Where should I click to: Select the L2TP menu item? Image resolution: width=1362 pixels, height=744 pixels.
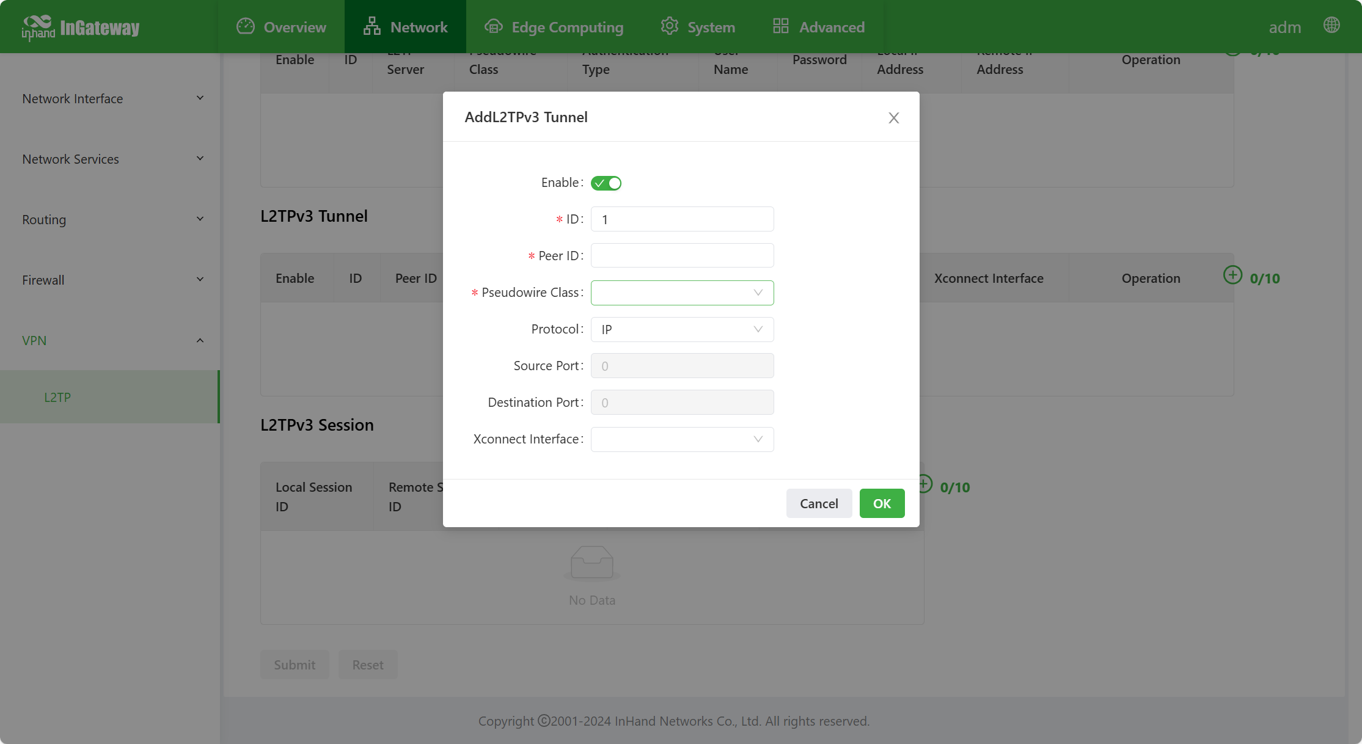click(x=57, y=397)
